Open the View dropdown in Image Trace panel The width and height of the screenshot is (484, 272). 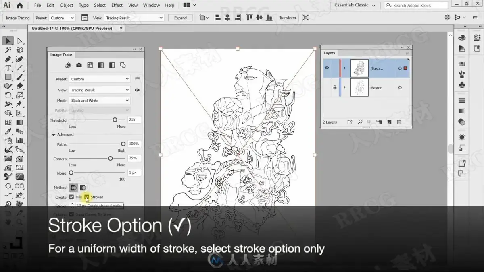click(x=100, y=90)
